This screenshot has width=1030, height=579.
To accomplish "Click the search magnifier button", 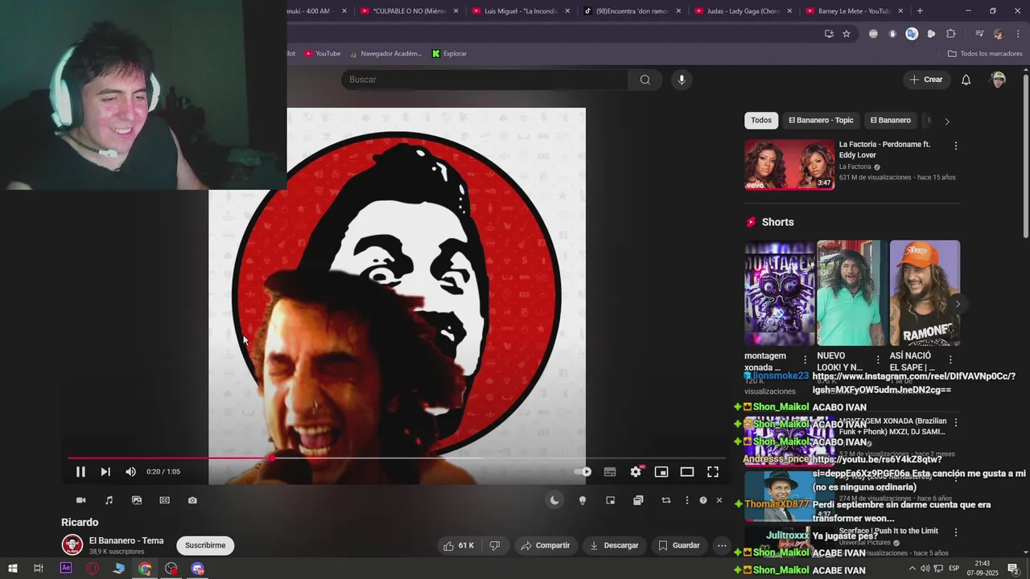I will 645,80.
